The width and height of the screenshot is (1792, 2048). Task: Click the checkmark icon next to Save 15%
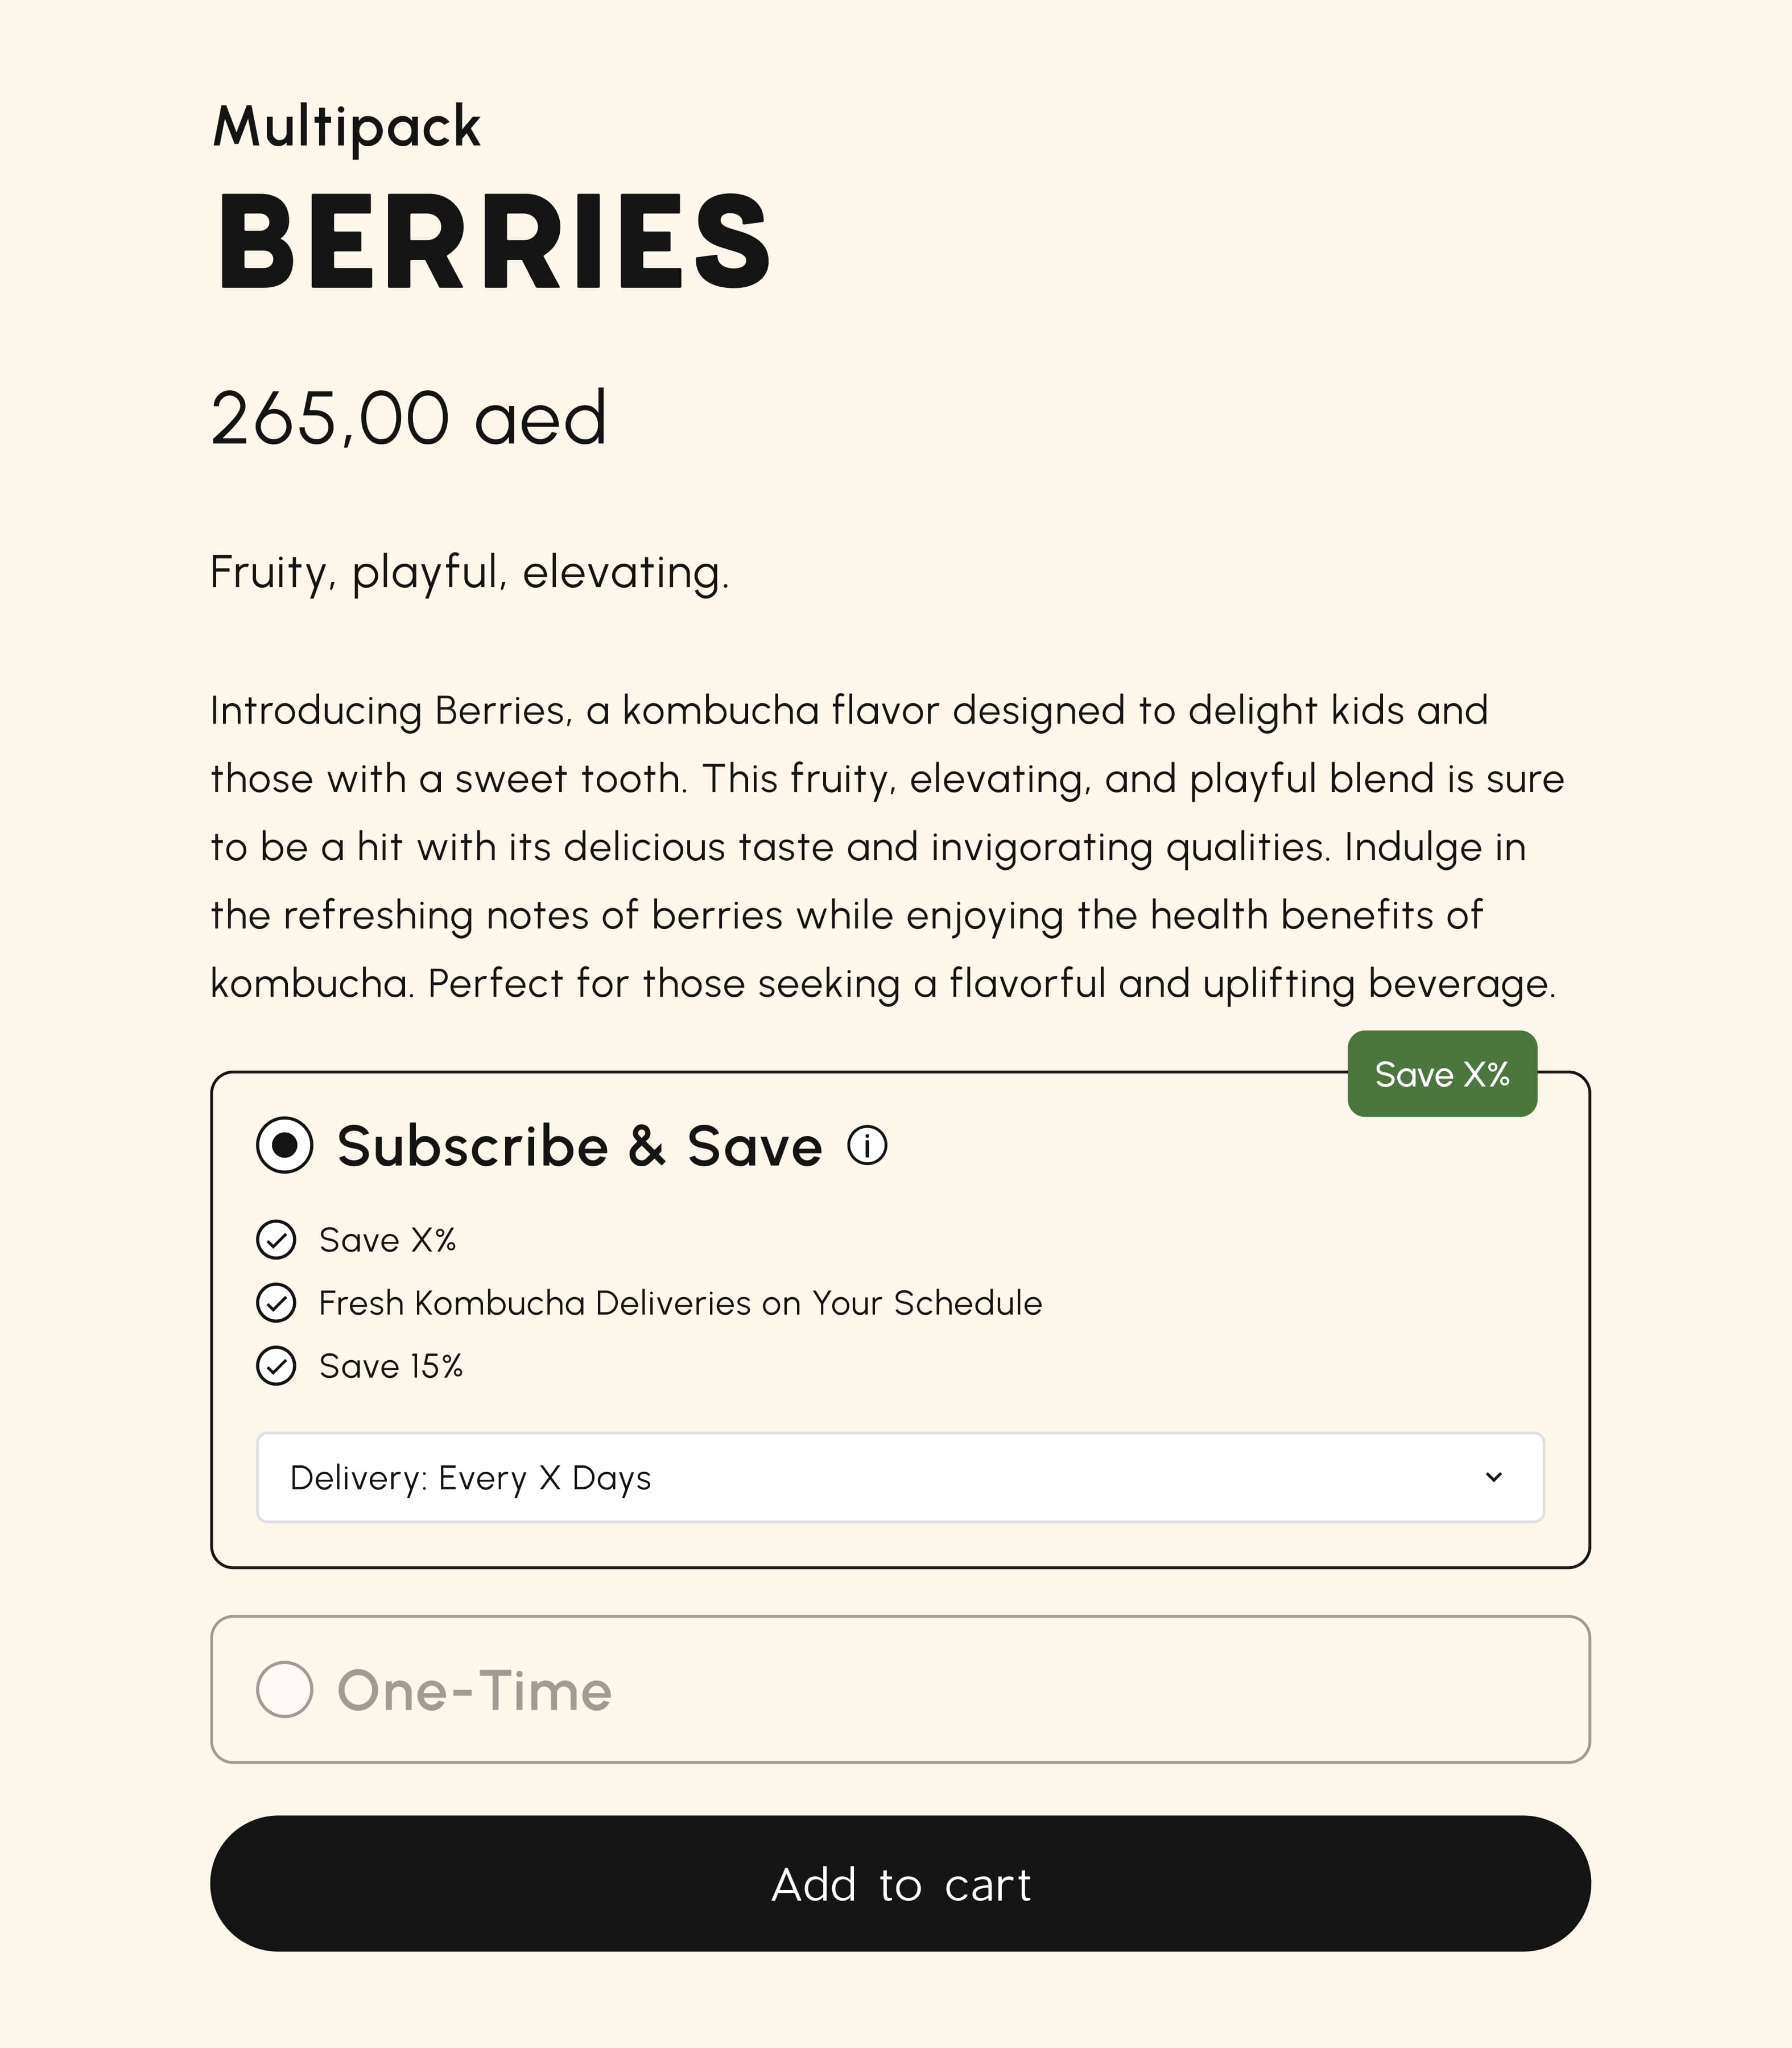pyautogui.click(x=276, y=1366)
